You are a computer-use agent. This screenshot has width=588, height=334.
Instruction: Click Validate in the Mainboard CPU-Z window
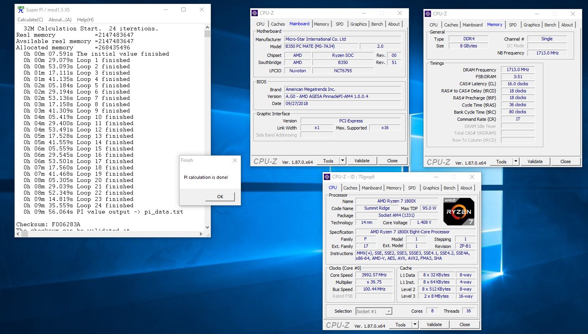(362, 161)
